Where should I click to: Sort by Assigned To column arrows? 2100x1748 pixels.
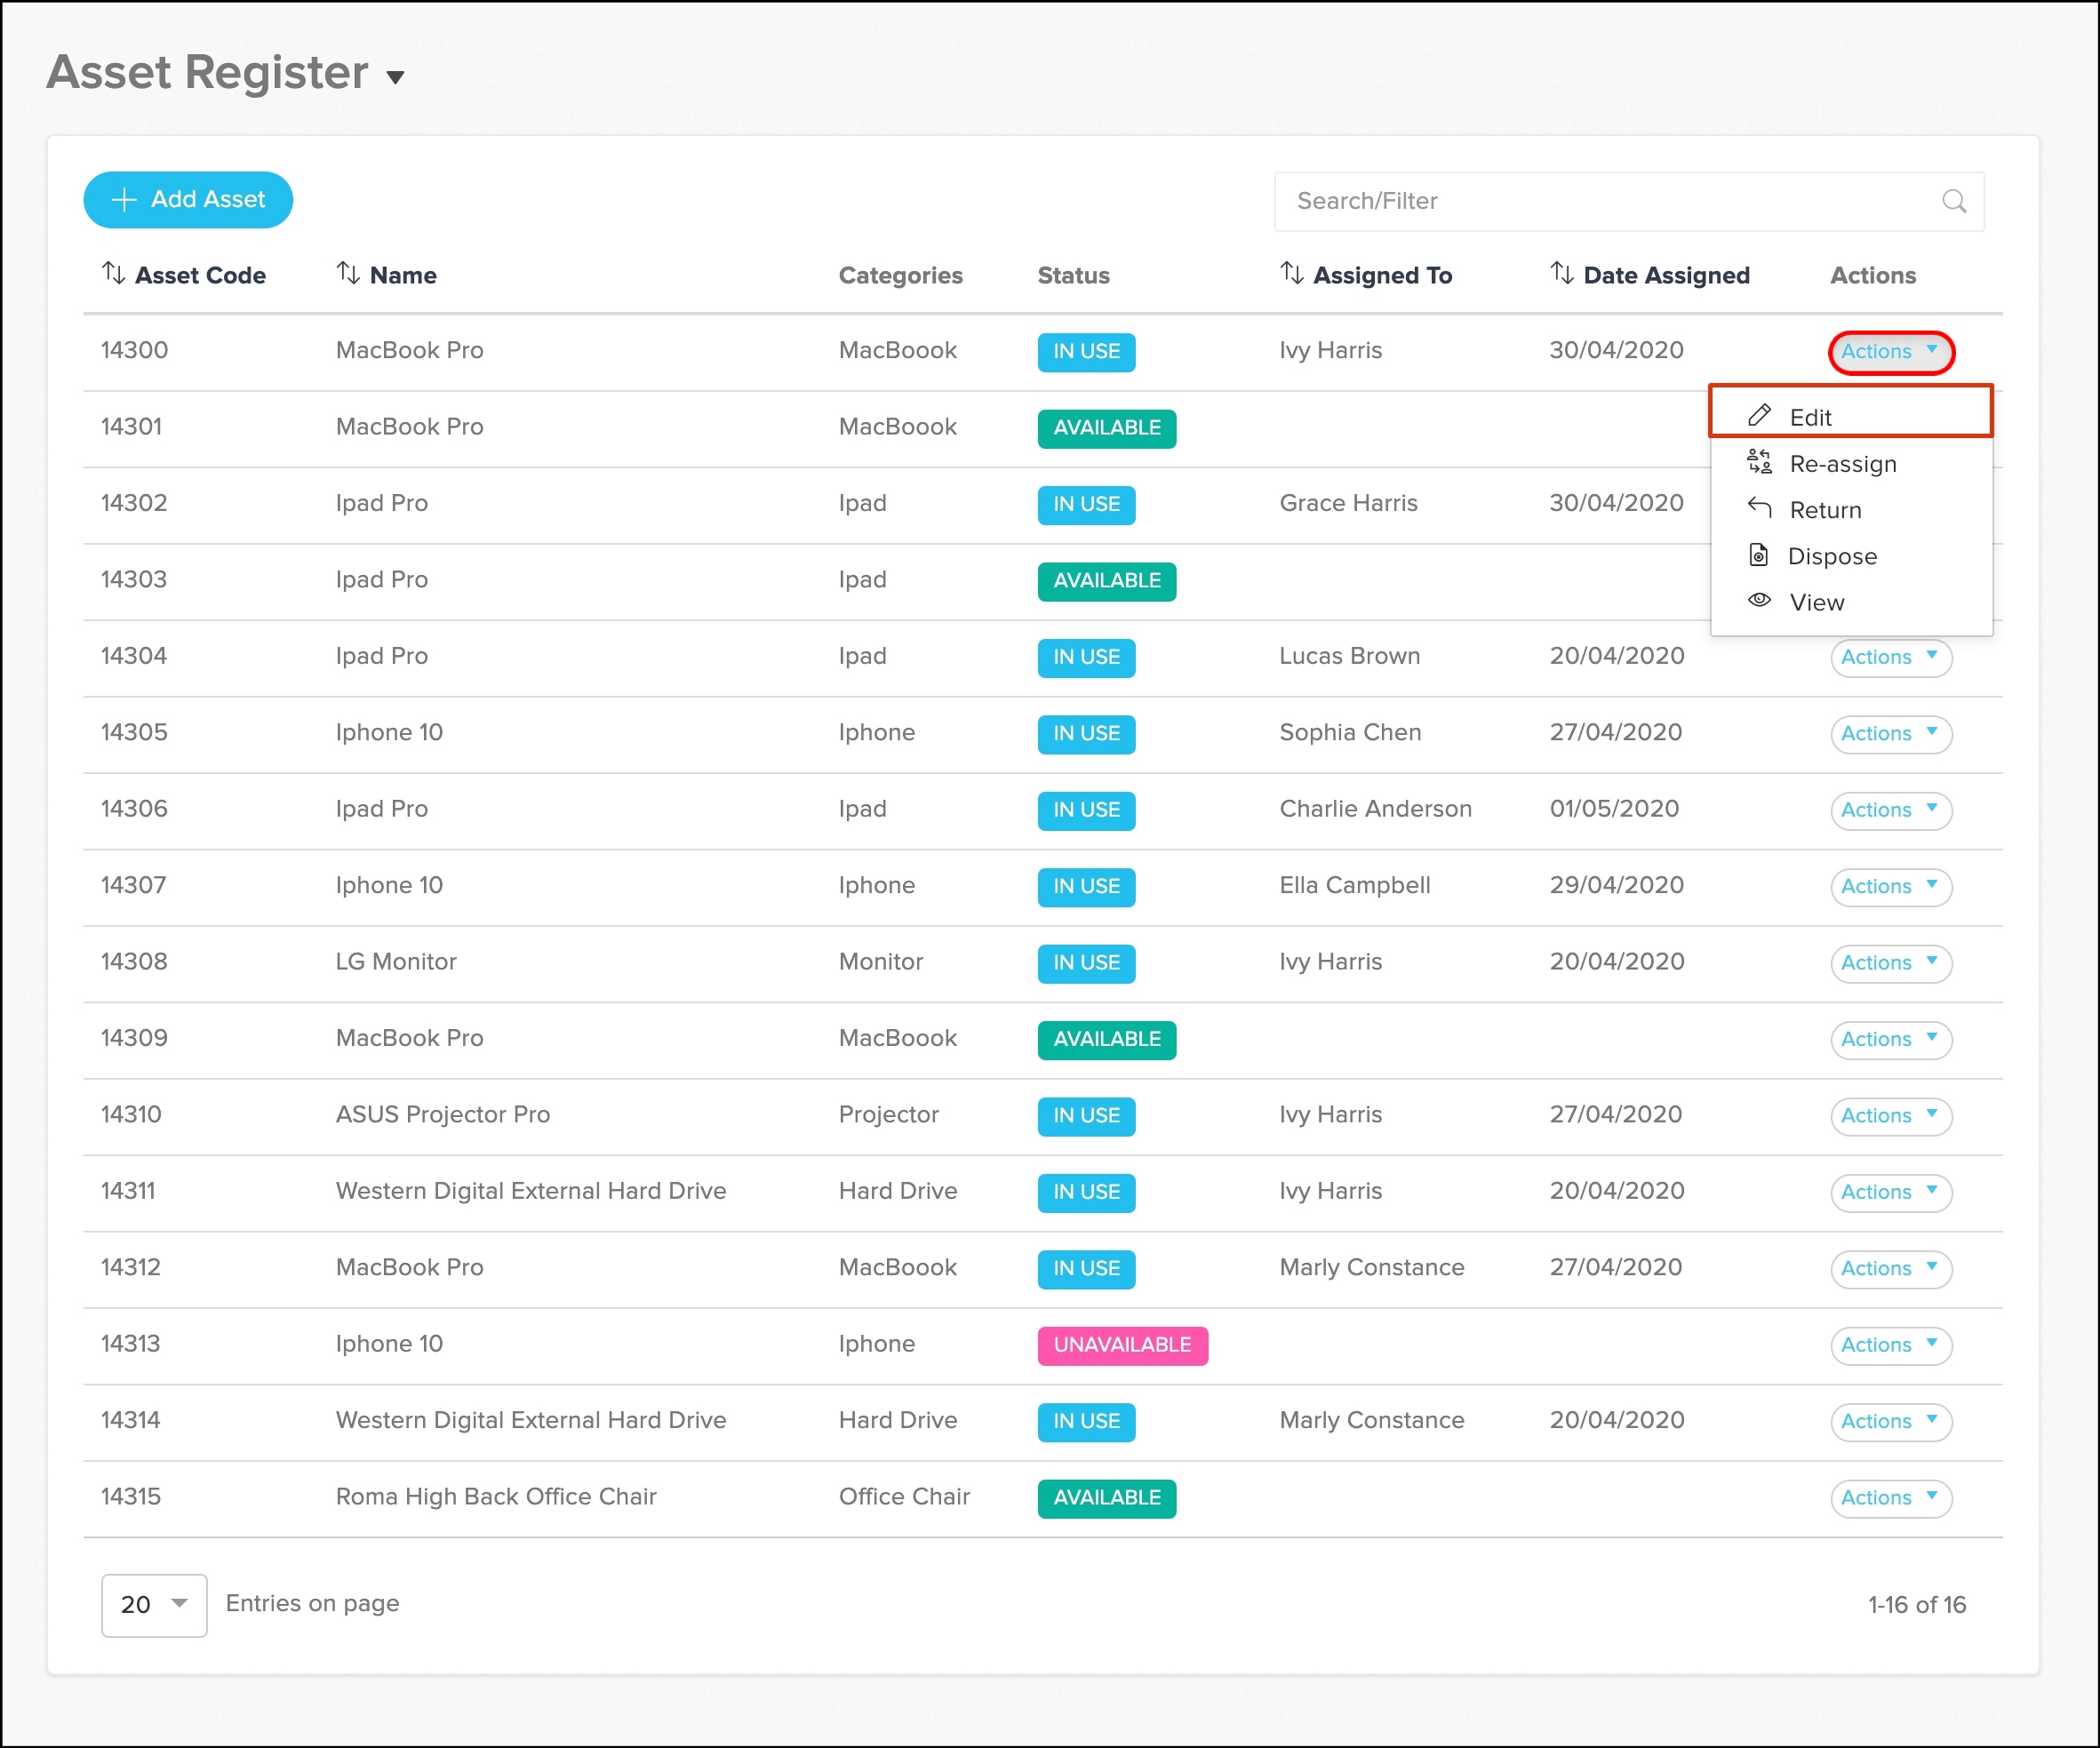tap(1291, 273)
